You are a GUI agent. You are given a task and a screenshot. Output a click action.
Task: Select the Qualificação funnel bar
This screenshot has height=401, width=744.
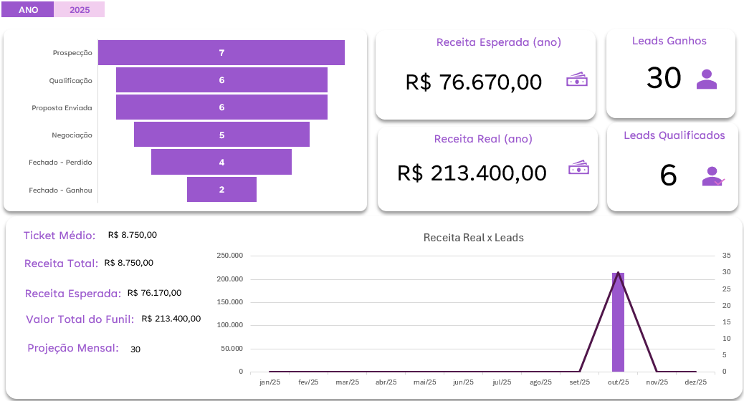point(221,80)
